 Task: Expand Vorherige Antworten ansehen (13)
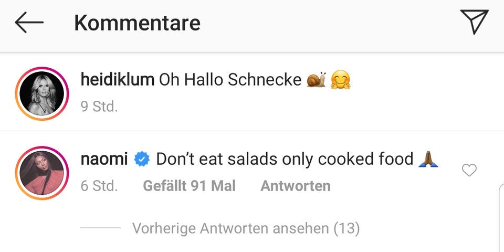[x=246, y=228]
